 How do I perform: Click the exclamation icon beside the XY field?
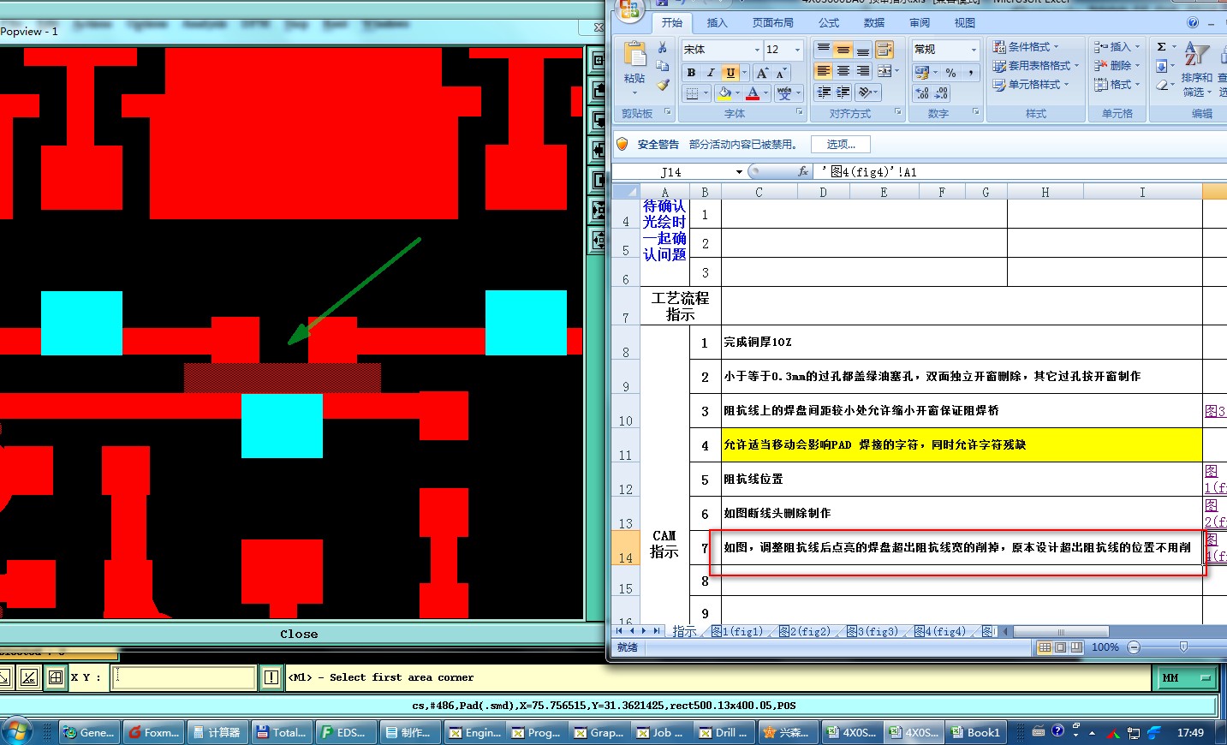(271, 677)
